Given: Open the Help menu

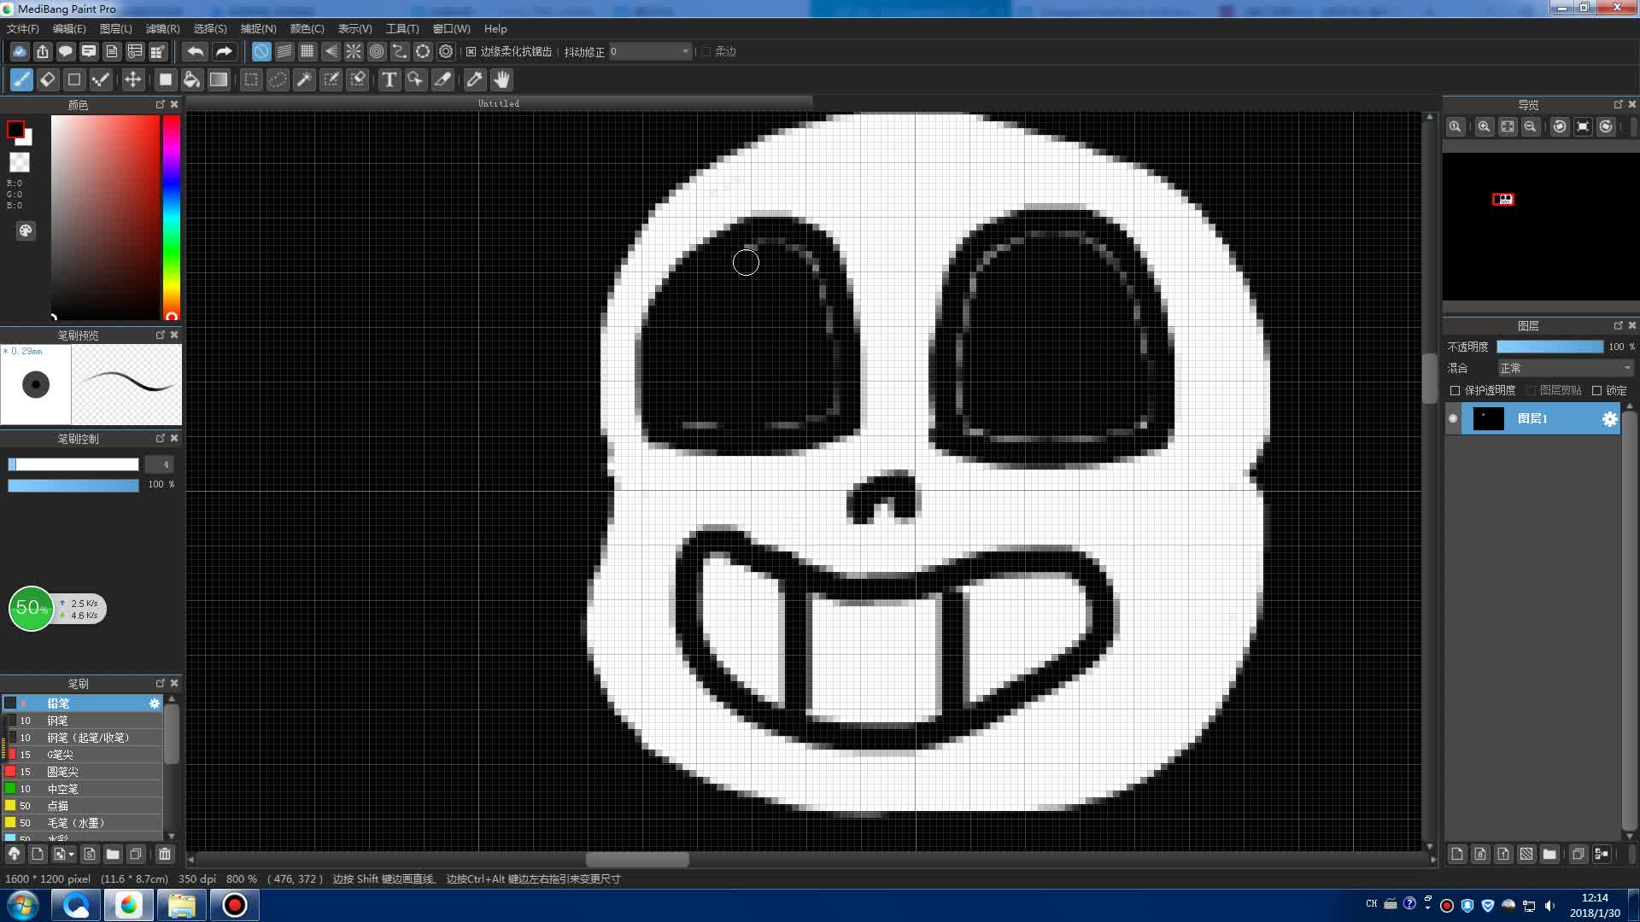Looking at the screenshot, I should pyautogui.click(x=495, y=28).
